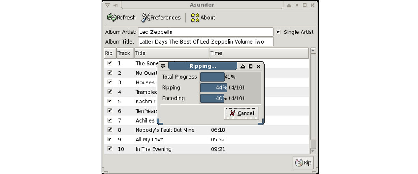Uncheck rip checkbox for track 2
The height and width of the screenshot is (174, 418).
pos(110,73)
